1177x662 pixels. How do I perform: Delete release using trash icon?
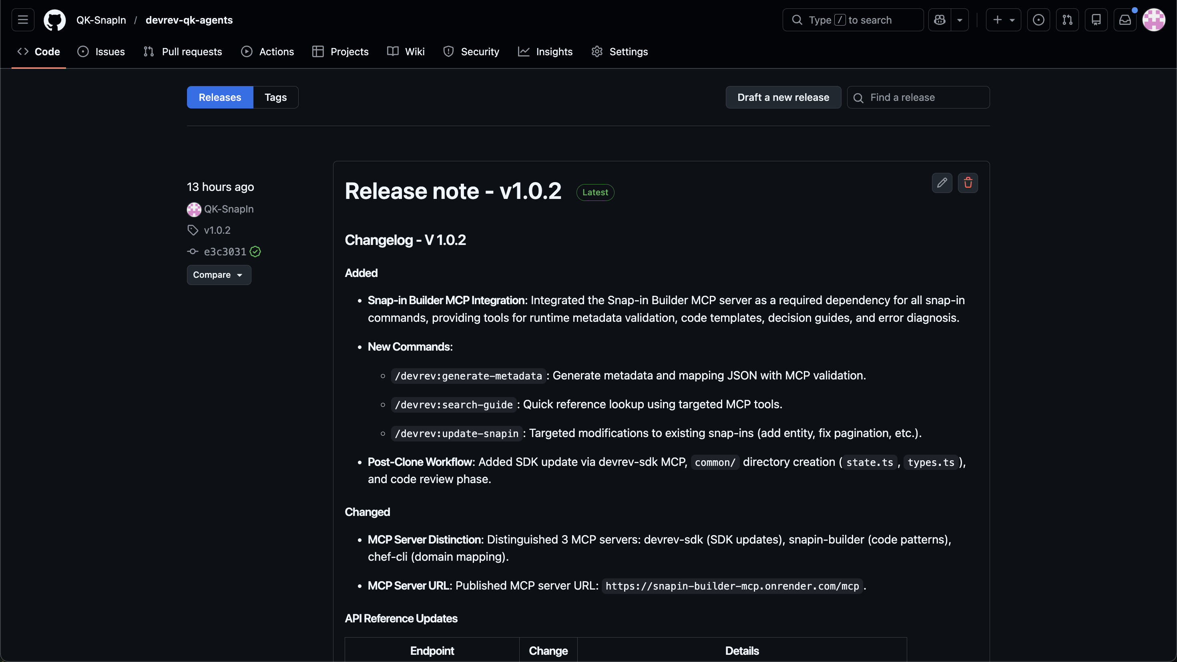(968, 183)
